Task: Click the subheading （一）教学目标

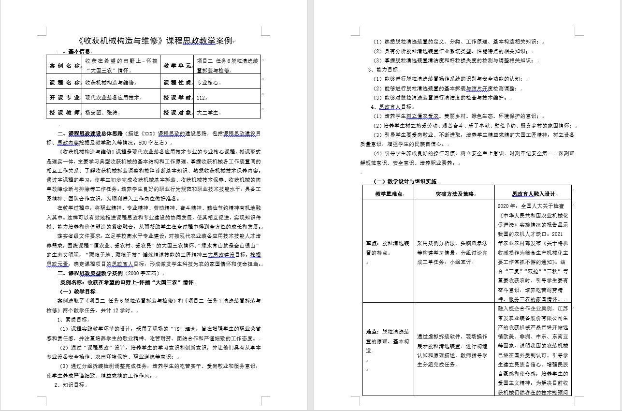Action: tap(77, 292)
